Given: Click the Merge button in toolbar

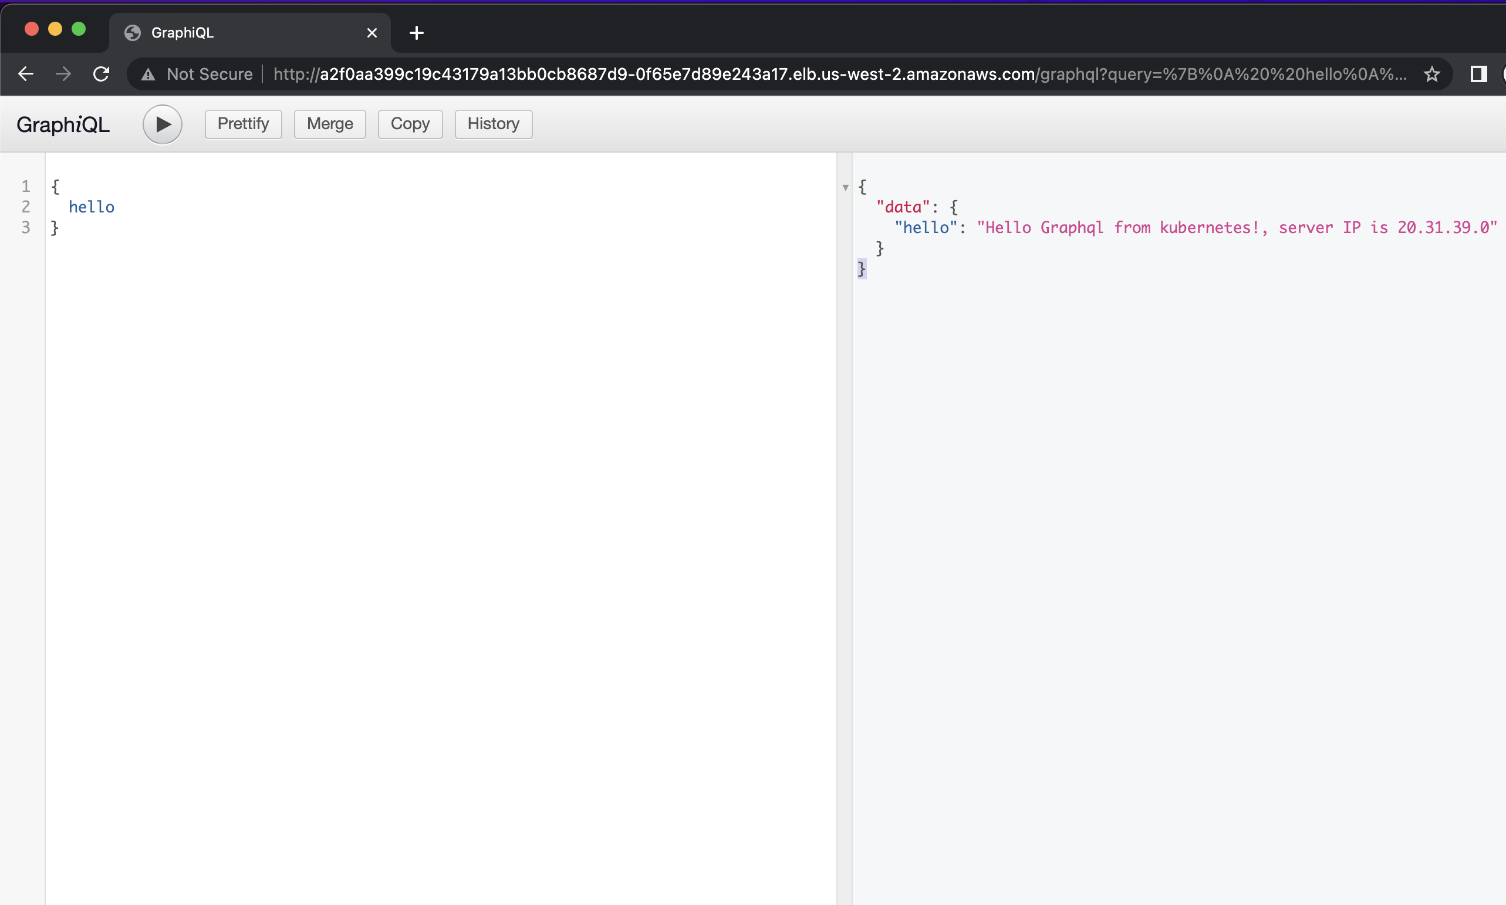Looking at the screenshot, I should coord(330,123).
